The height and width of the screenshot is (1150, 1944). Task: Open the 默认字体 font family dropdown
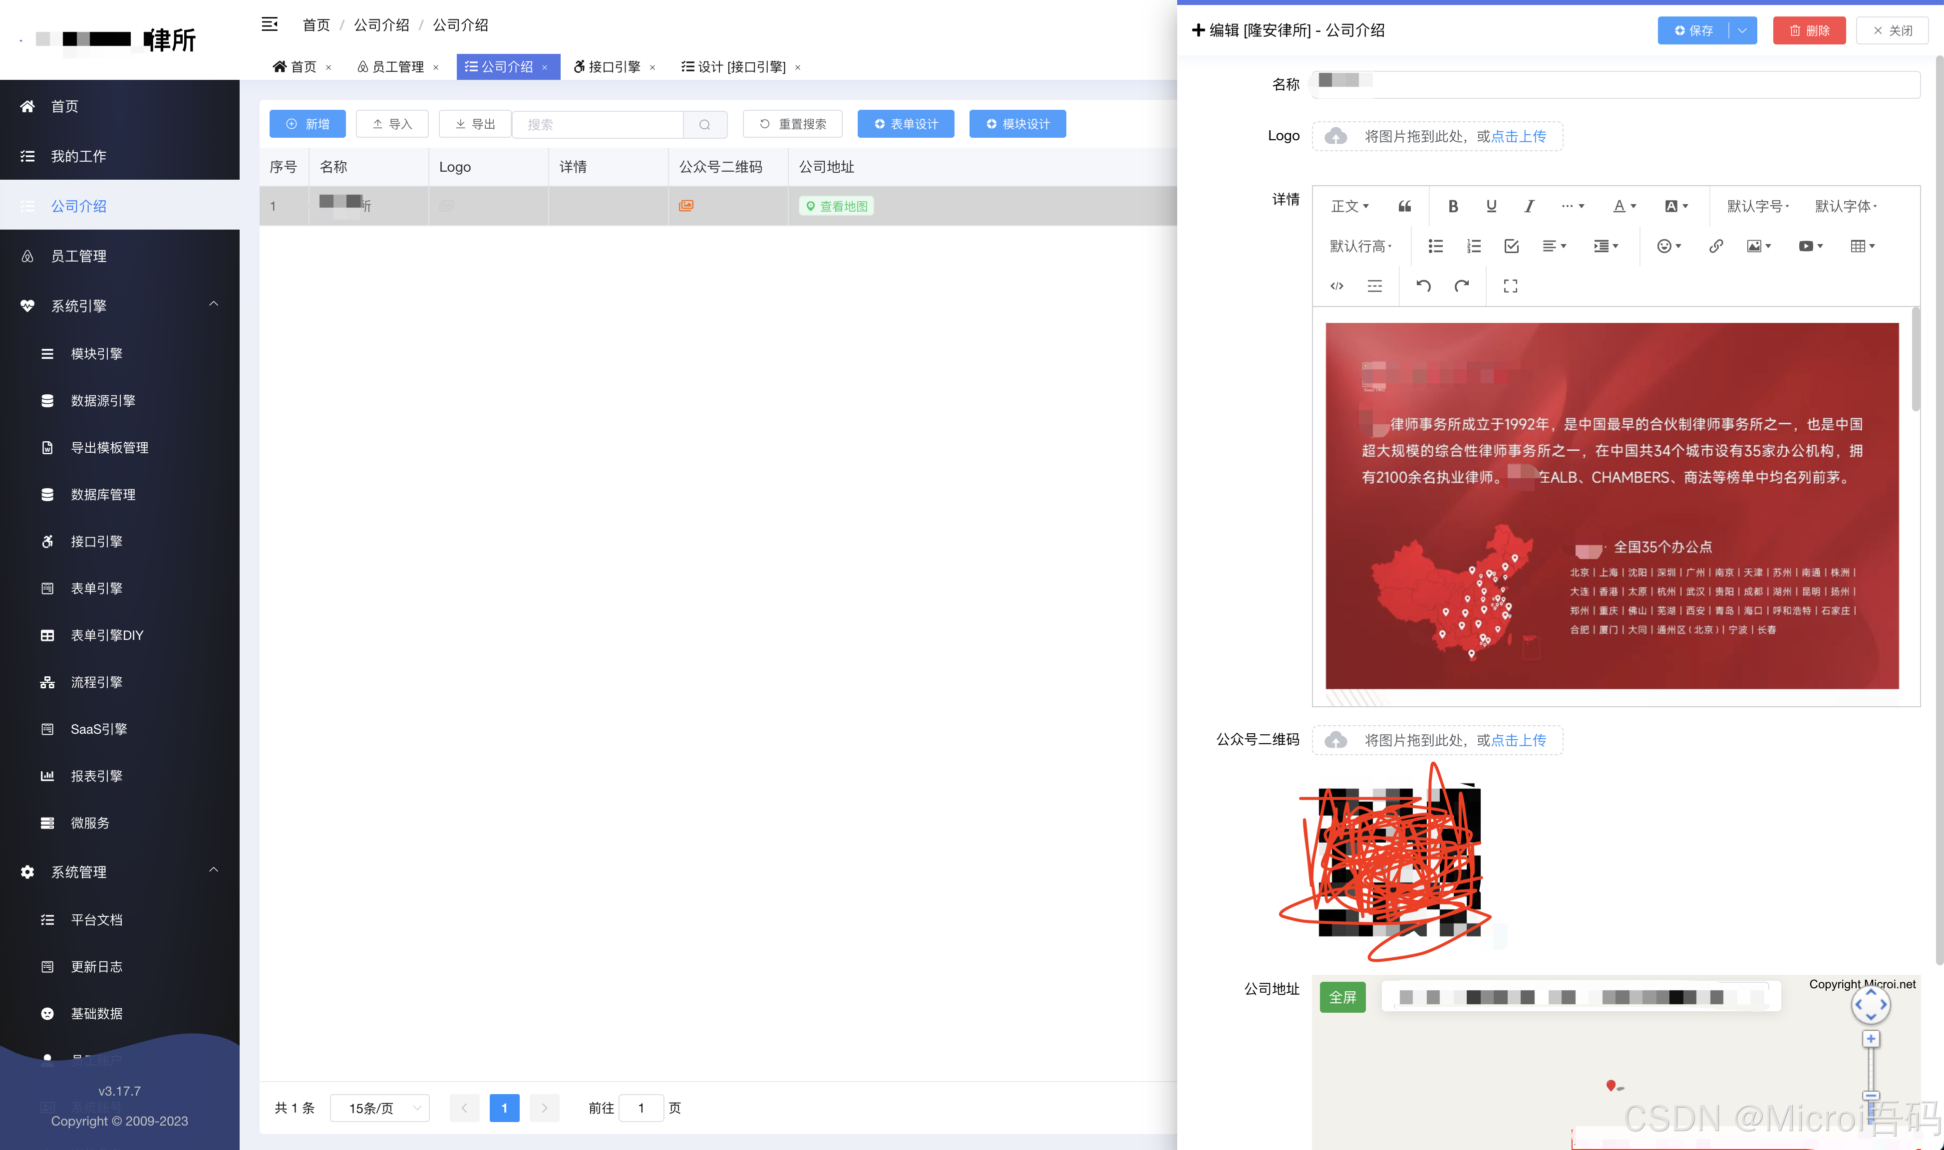click(1845, 206)
